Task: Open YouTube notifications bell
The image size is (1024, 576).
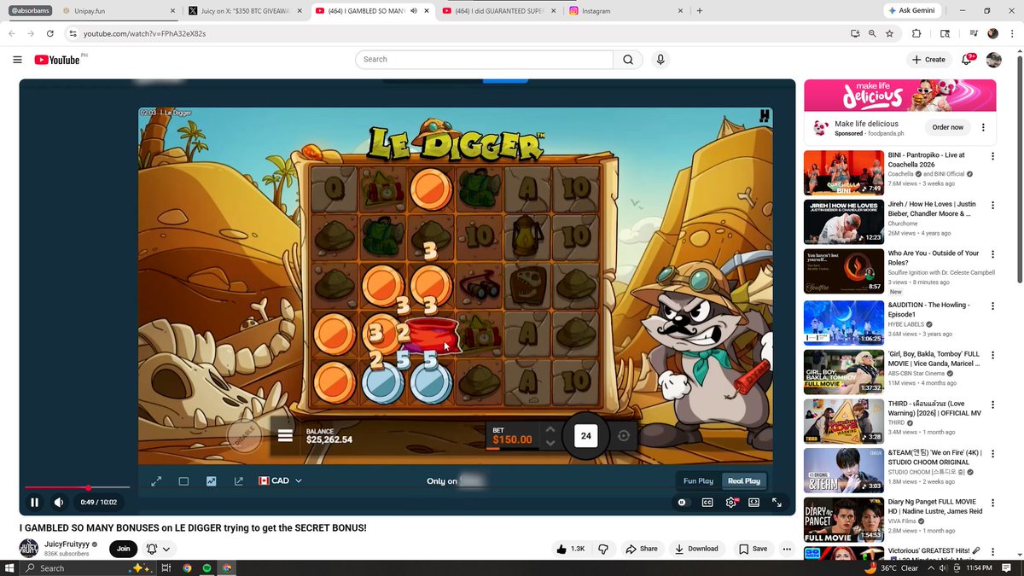Action: pyautogui.click(x=967, y=60)
